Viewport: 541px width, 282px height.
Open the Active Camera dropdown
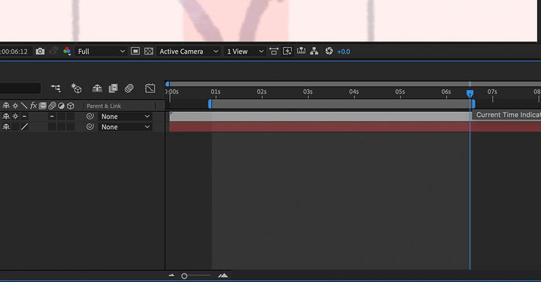click(x=188, y=51)
